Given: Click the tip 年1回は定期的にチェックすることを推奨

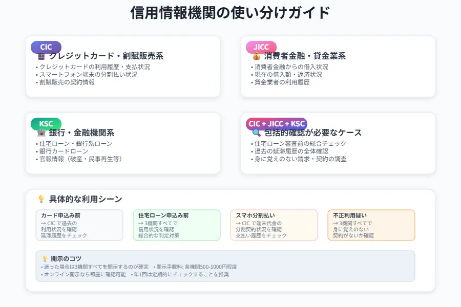Looking at the screenshot, I should coord(180,274).
